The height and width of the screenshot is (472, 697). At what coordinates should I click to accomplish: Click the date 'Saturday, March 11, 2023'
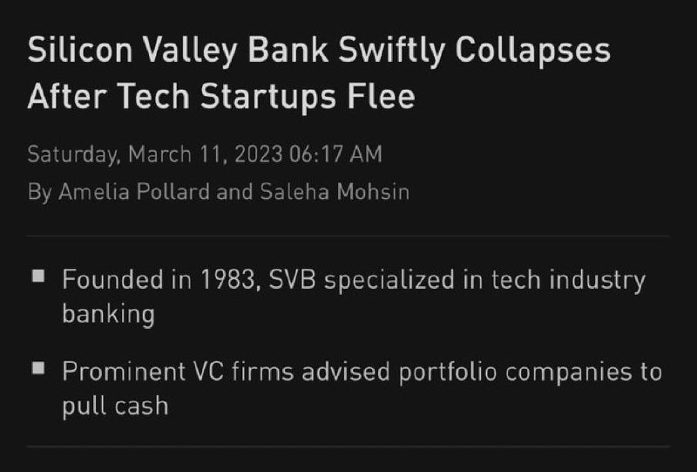tap(155, 154)
